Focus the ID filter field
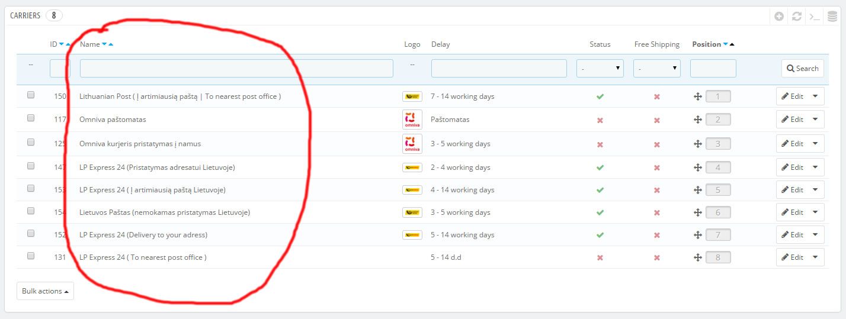 coord(60,69)
